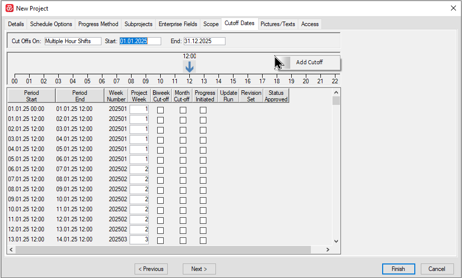
Task: Click the End date field
Action: (204, 41)
